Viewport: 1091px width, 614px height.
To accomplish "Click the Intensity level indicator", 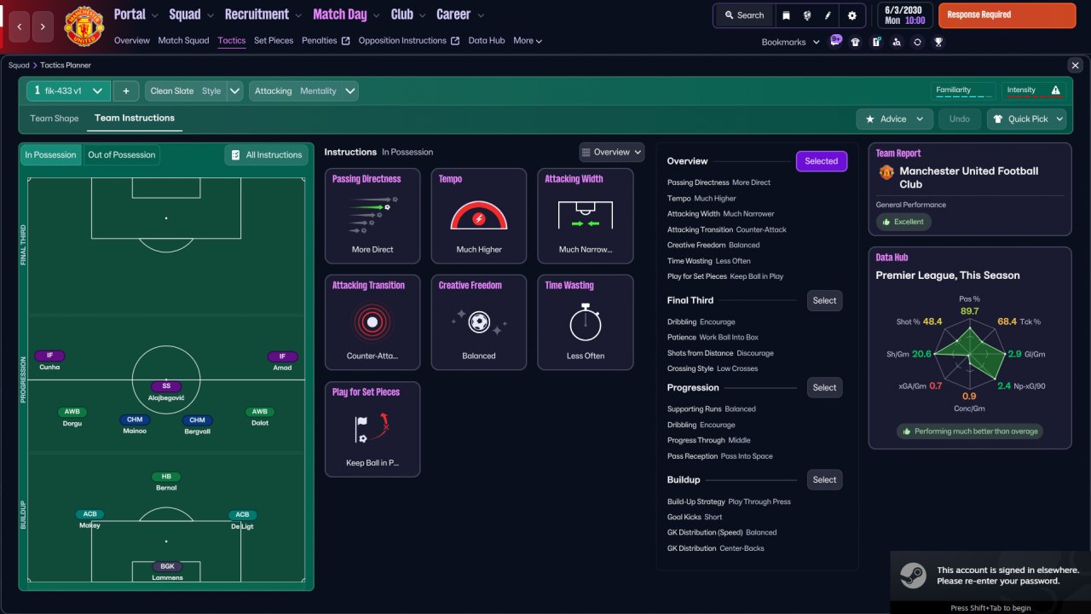I will (1032, 91).
